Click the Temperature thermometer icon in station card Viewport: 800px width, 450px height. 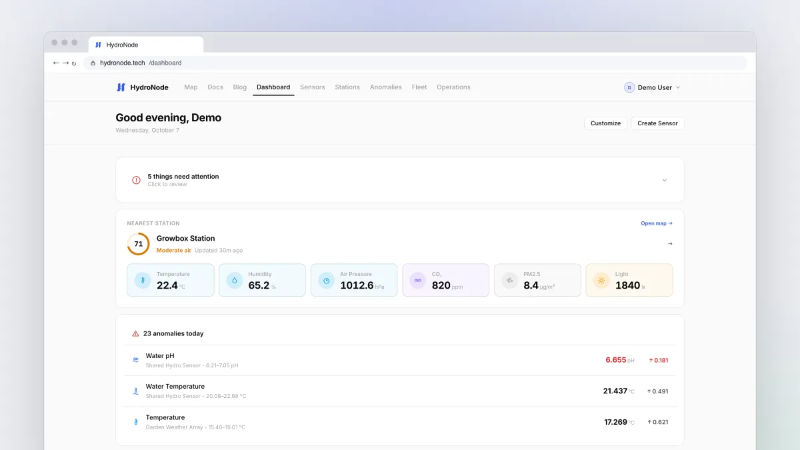click(143, 280)
